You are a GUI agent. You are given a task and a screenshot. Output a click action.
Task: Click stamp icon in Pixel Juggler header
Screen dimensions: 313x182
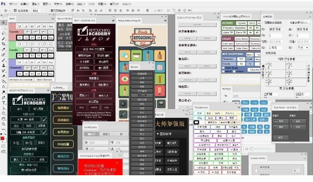pos(87,39)
